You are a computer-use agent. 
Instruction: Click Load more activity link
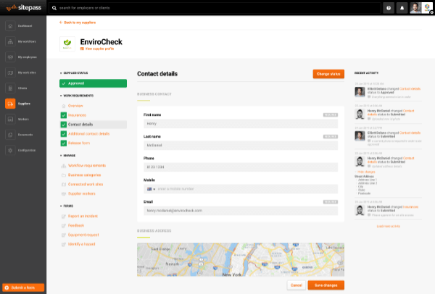(388, 227)
